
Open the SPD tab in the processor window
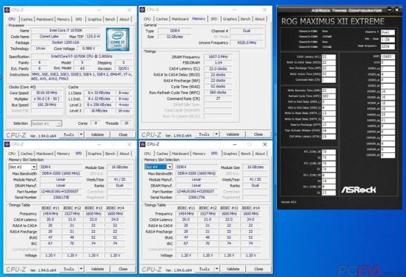point(78,19)
